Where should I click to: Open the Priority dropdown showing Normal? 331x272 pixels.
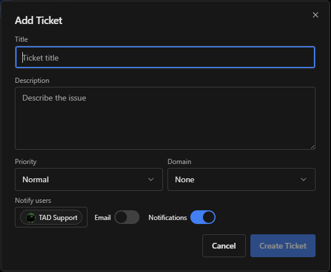pyautogui.click(x=89, y=179)
